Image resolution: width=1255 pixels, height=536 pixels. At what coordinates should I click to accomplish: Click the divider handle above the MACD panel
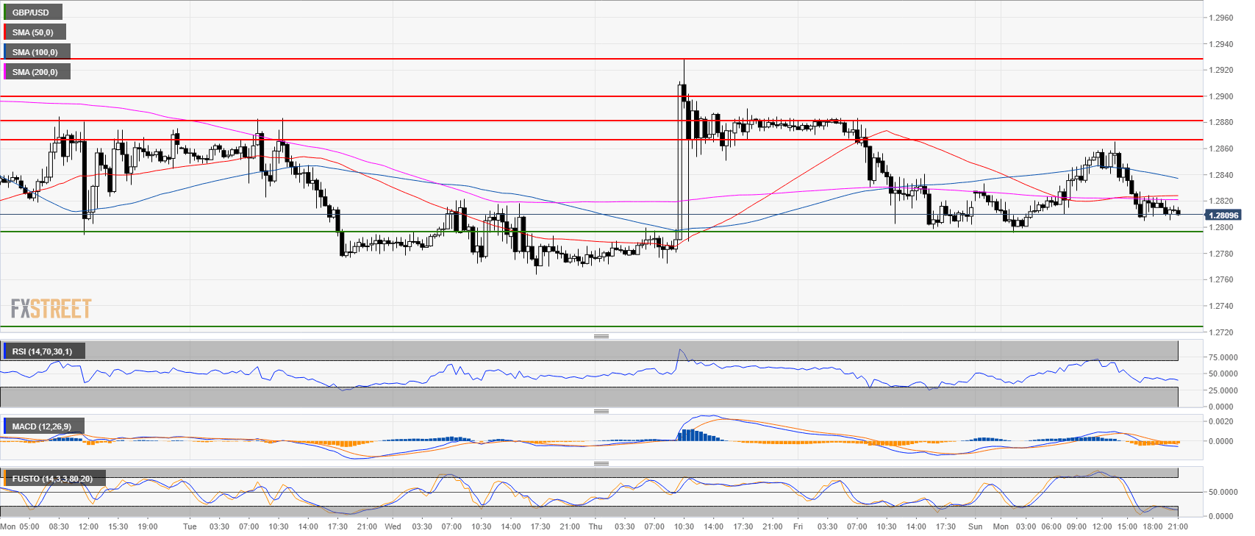coord(601,411)
